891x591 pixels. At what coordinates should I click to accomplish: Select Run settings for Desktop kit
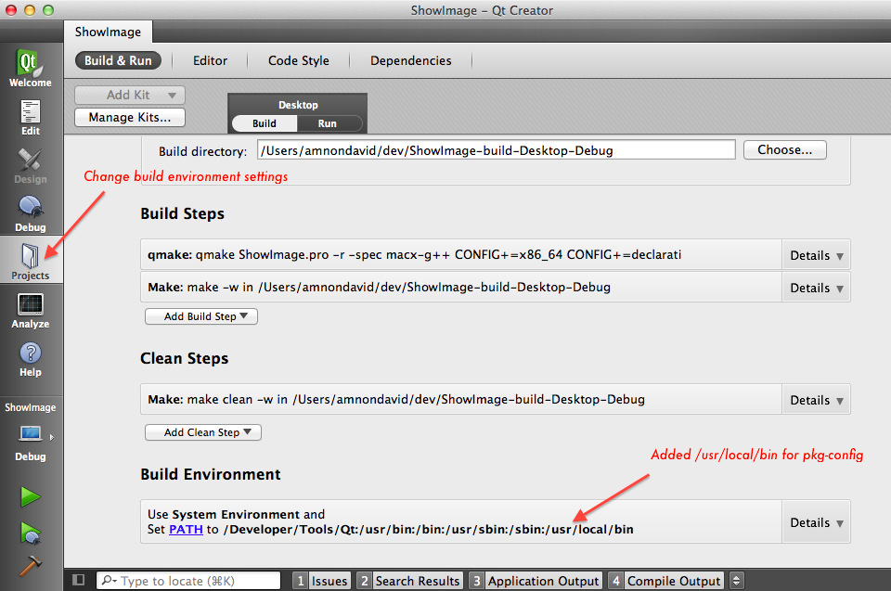328,123
